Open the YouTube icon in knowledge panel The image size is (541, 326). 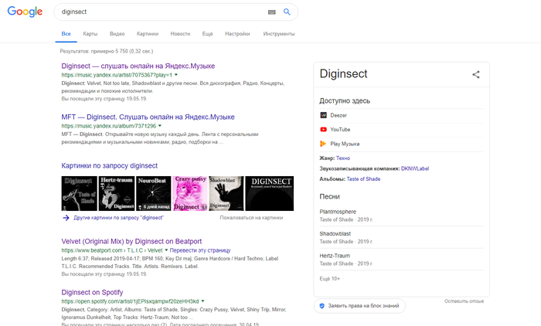click(x=323, y=130)
